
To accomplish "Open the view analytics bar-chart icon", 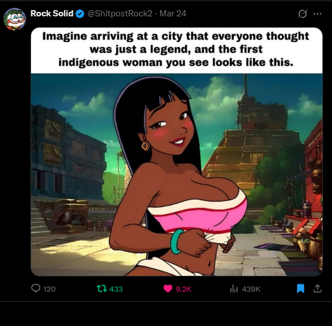I will point(234,289).
